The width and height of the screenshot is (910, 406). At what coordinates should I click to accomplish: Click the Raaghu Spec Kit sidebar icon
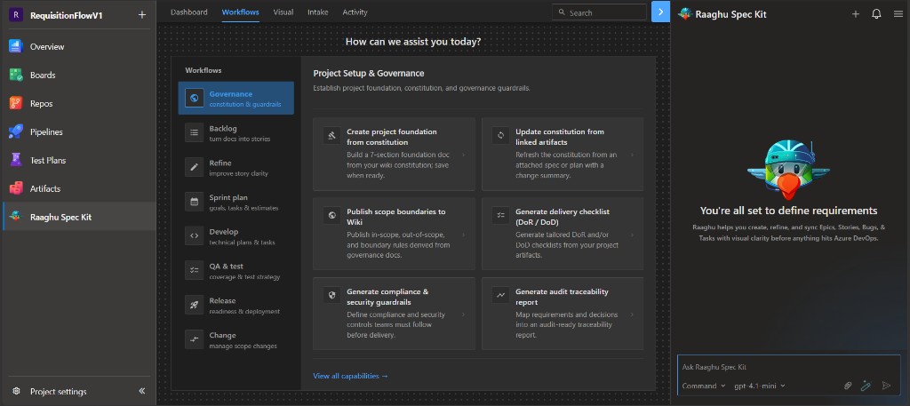15,217
